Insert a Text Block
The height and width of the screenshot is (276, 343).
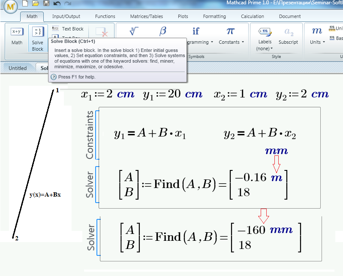[x=68, y=29]
